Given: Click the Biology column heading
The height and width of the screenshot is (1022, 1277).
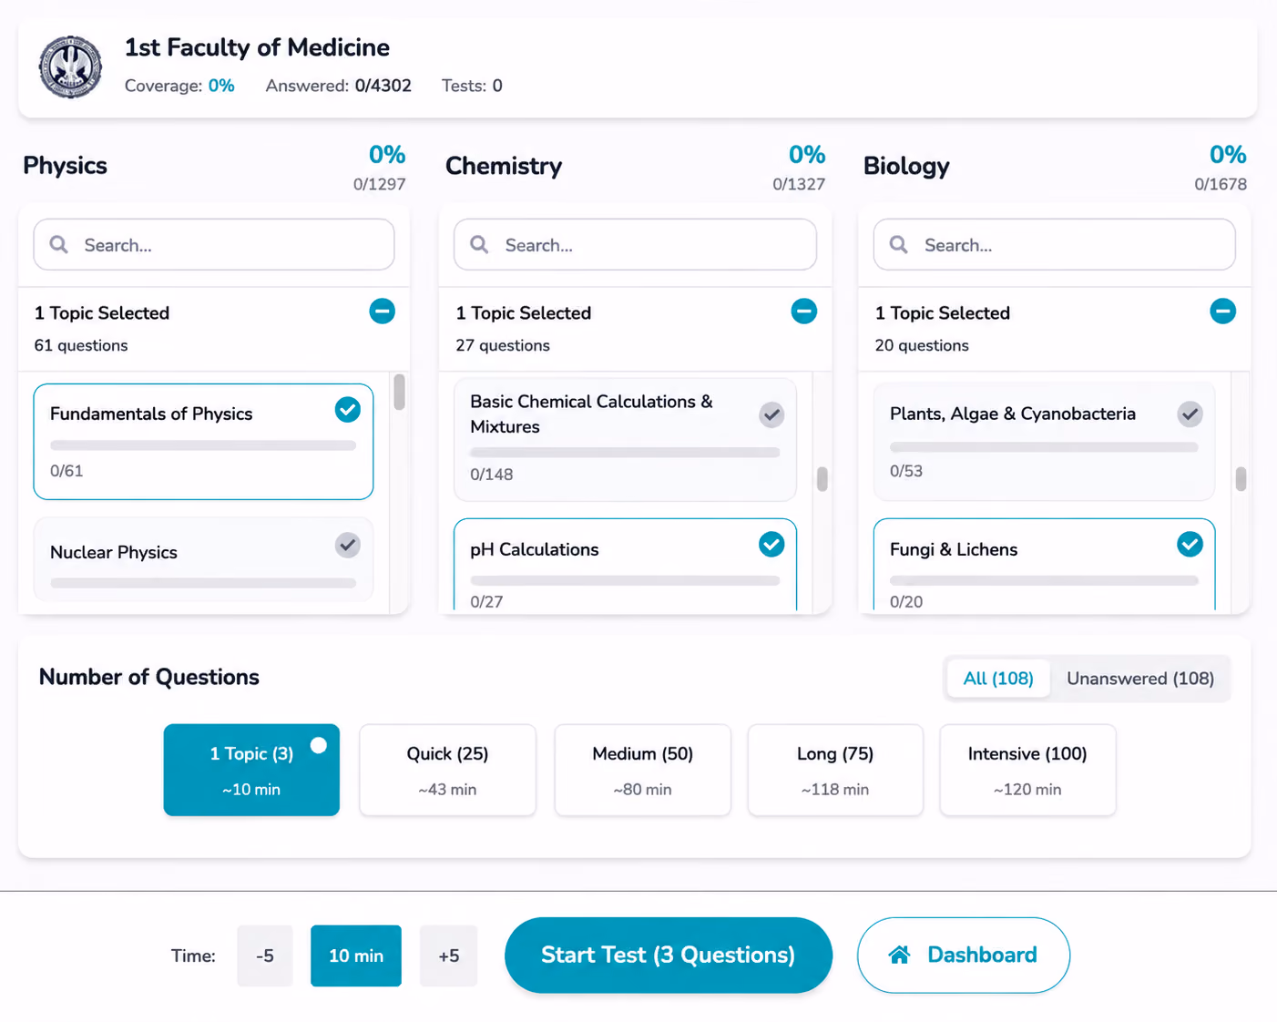Looking at the screenshot, I should [906, 166].
